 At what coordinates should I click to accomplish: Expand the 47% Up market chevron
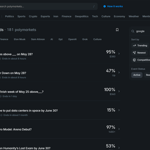[119, 73]
